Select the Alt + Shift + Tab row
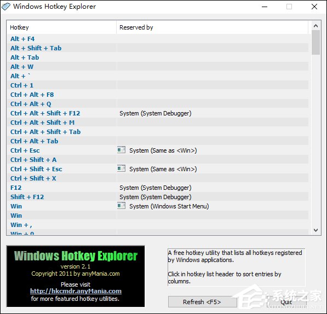 click(157, 48)
